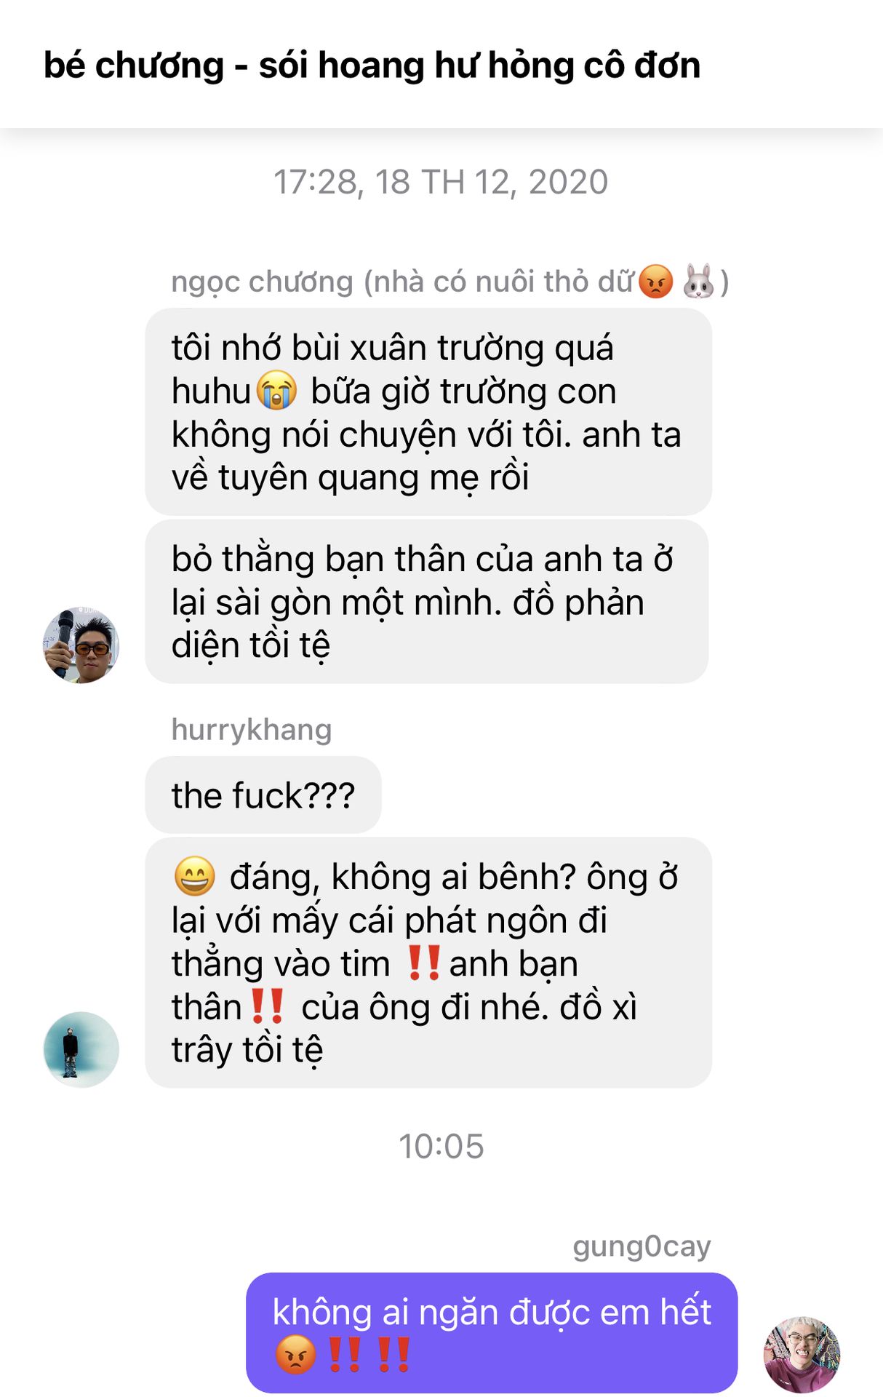
Task: Open hurrykhang's profile avatar picture
Action: coord(81,1049)
